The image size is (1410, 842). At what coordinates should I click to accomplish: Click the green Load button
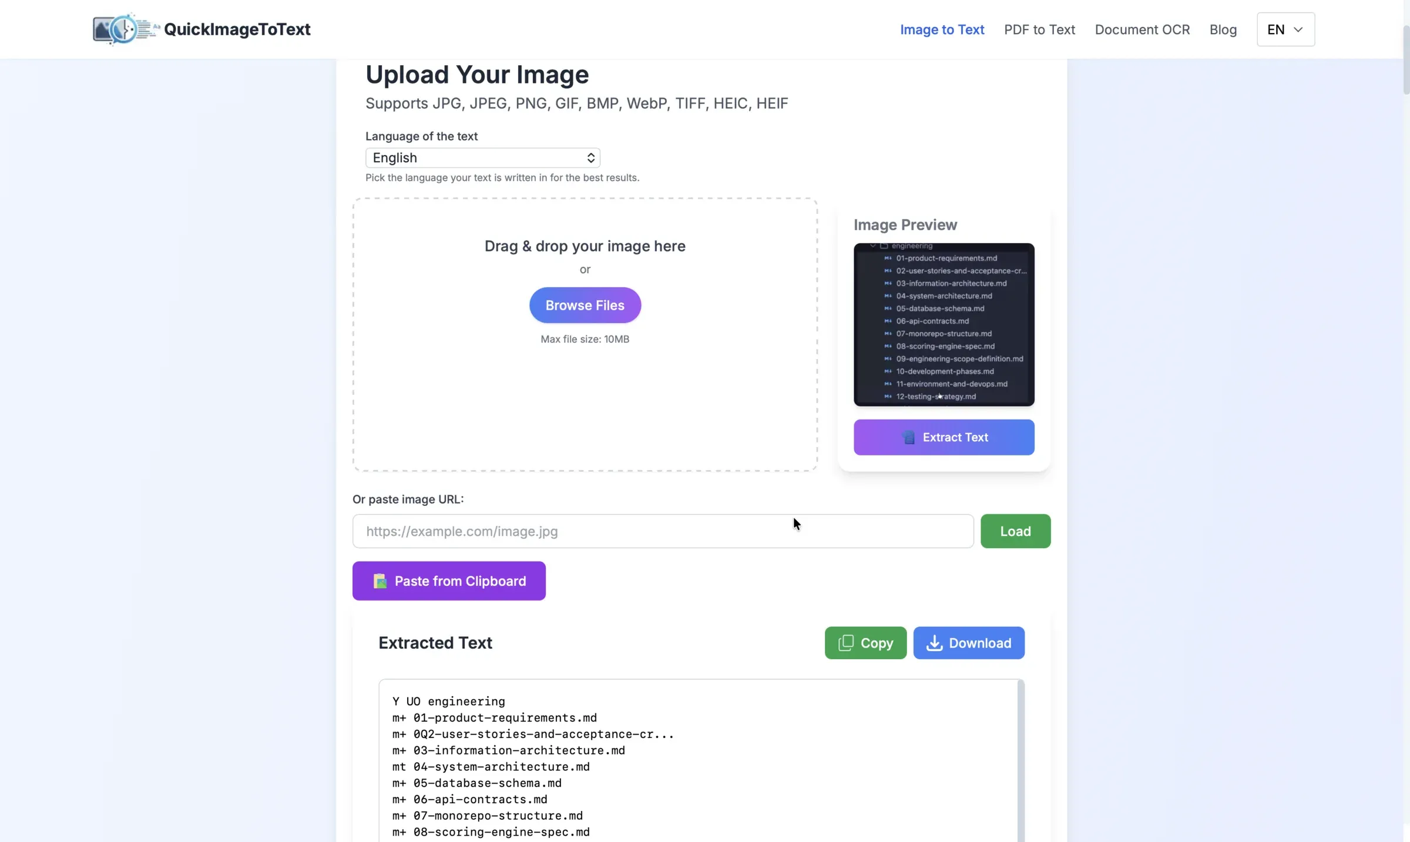pyautogui.click(x=1015, y=531)
